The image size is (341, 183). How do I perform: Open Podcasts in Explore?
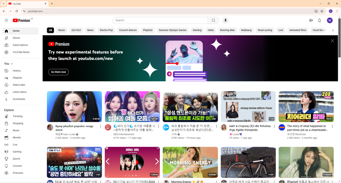point(20,173)
